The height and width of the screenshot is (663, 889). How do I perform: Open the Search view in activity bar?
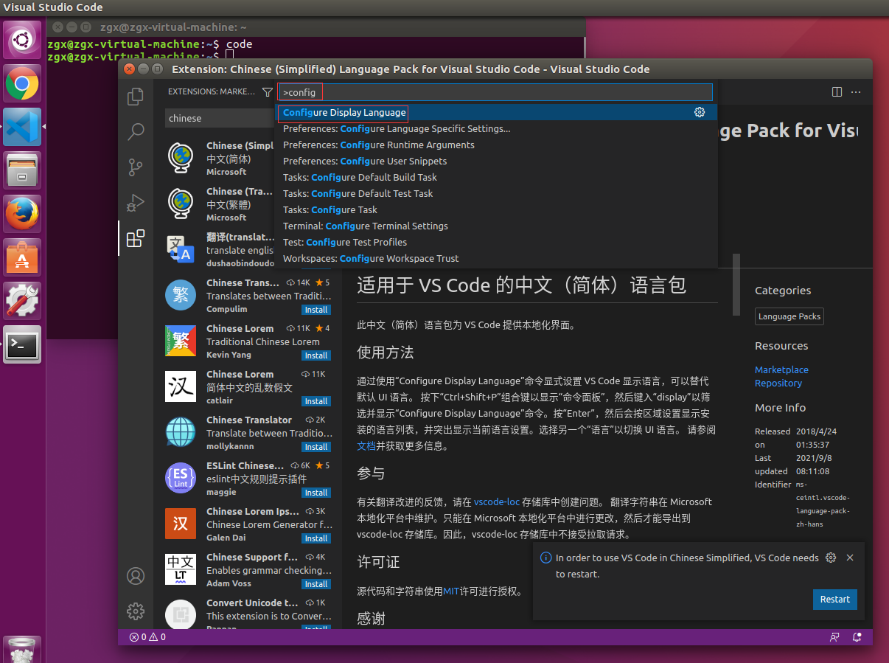point(136,132)
